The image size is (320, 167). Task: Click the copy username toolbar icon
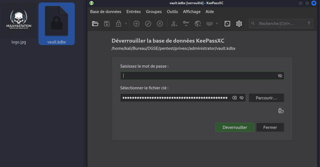(x=174, y=24)
